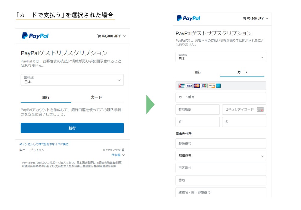301x210 pixels.
Task: Click PayPal Pte. Ltd. legal notice text
Action: (72, 164)
